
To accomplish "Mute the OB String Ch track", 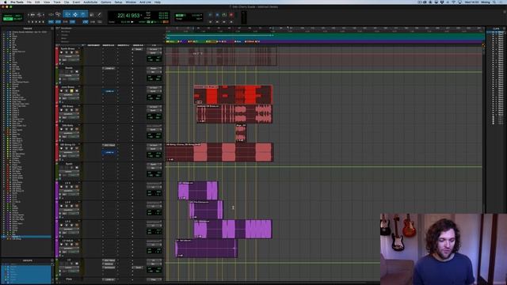I will [77, 148].
